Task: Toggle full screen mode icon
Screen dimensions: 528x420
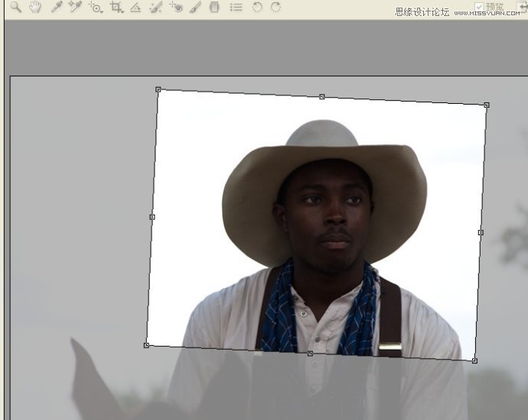Action: (523, 5)
